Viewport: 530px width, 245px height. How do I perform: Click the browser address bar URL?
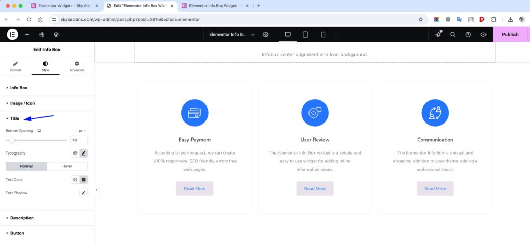130,20
